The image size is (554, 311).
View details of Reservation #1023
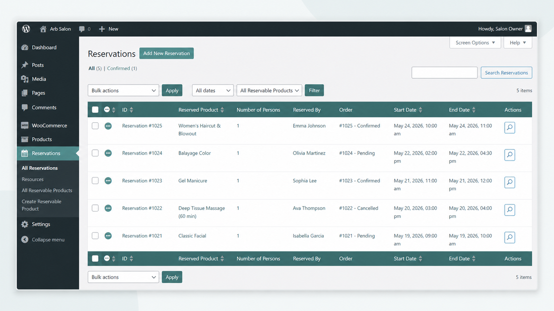[510, 182]
